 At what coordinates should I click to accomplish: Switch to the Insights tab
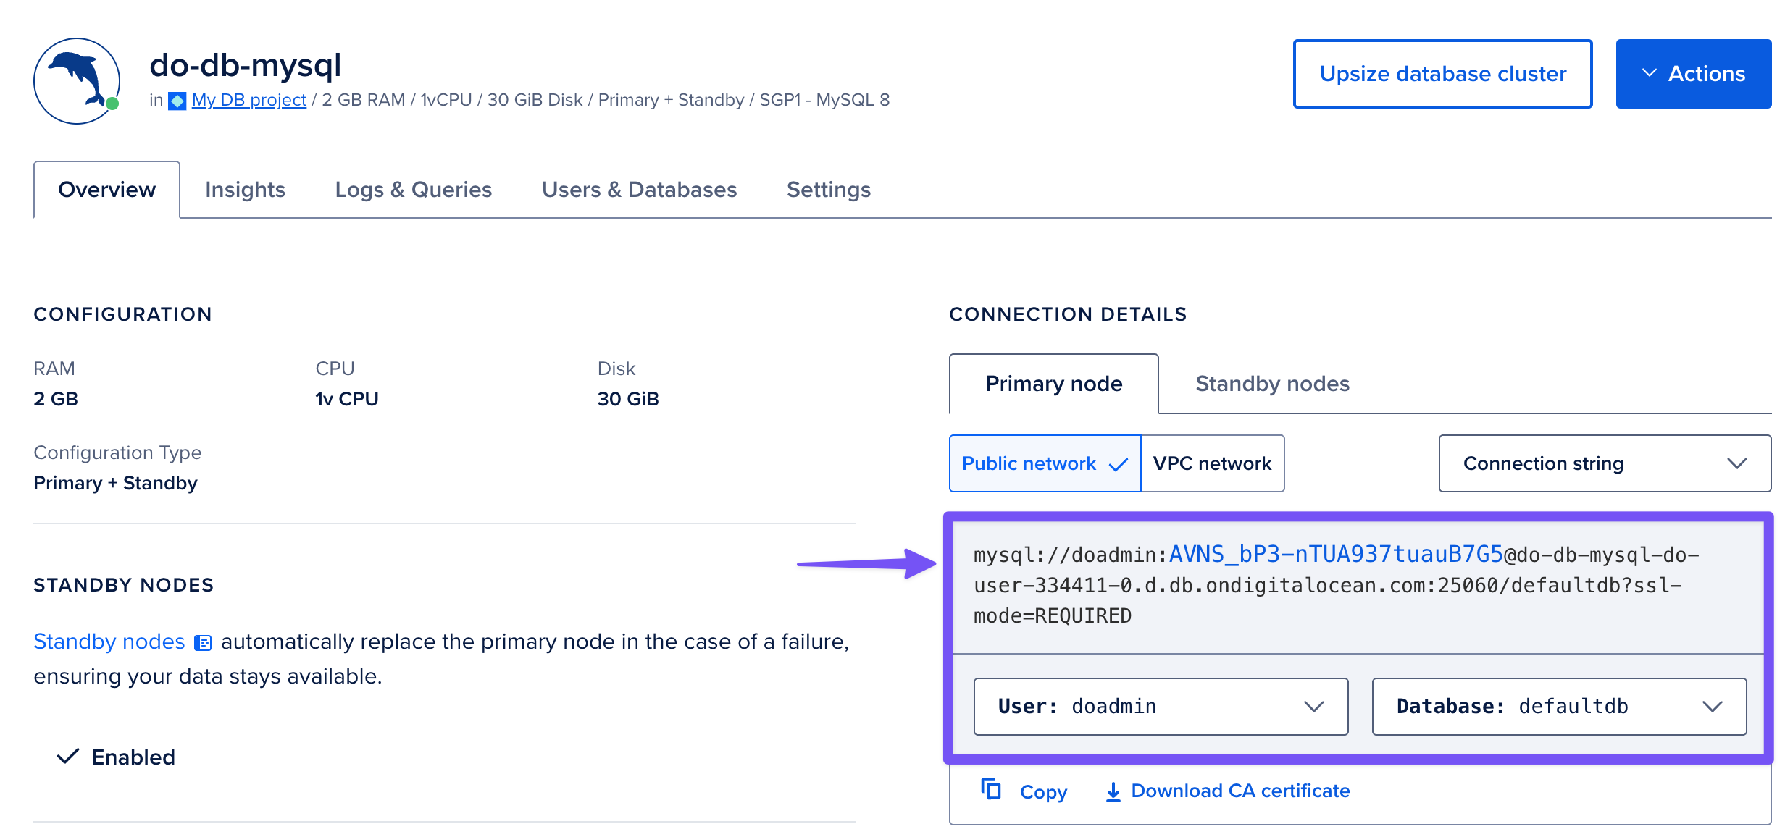[x=245, y=190]
